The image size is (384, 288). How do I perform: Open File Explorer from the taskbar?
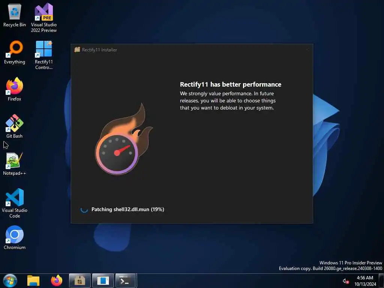click(x=33, y=280)
